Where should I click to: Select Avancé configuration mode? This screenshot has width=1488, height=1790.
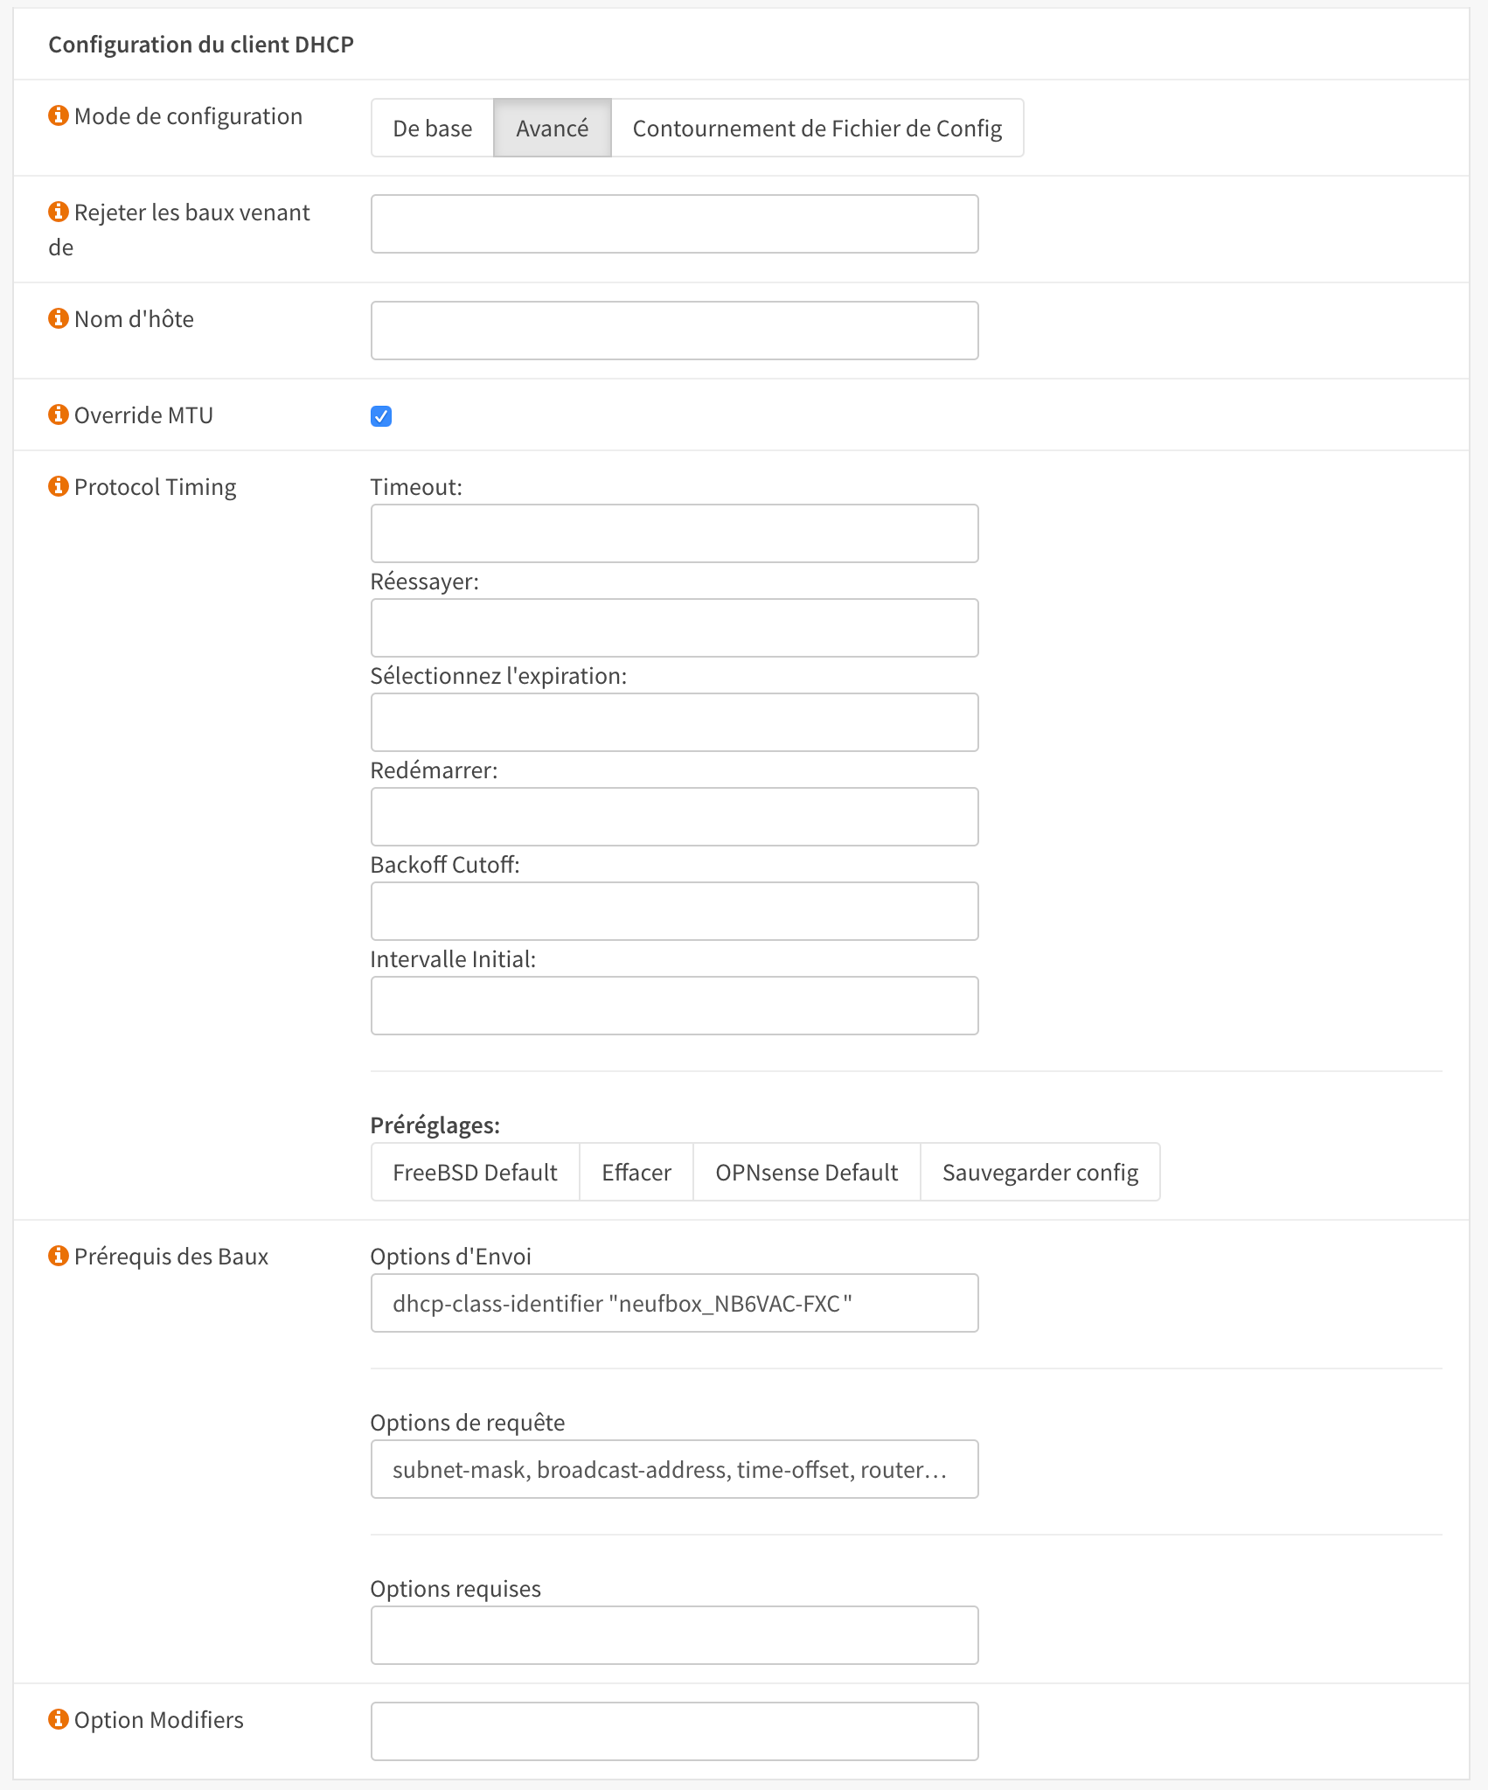(552, 129)
